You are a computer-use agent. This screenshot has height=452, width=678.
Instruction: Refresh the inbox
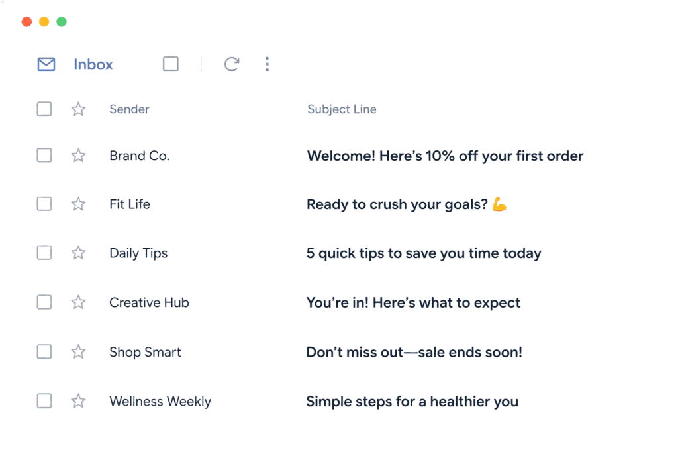232,64
